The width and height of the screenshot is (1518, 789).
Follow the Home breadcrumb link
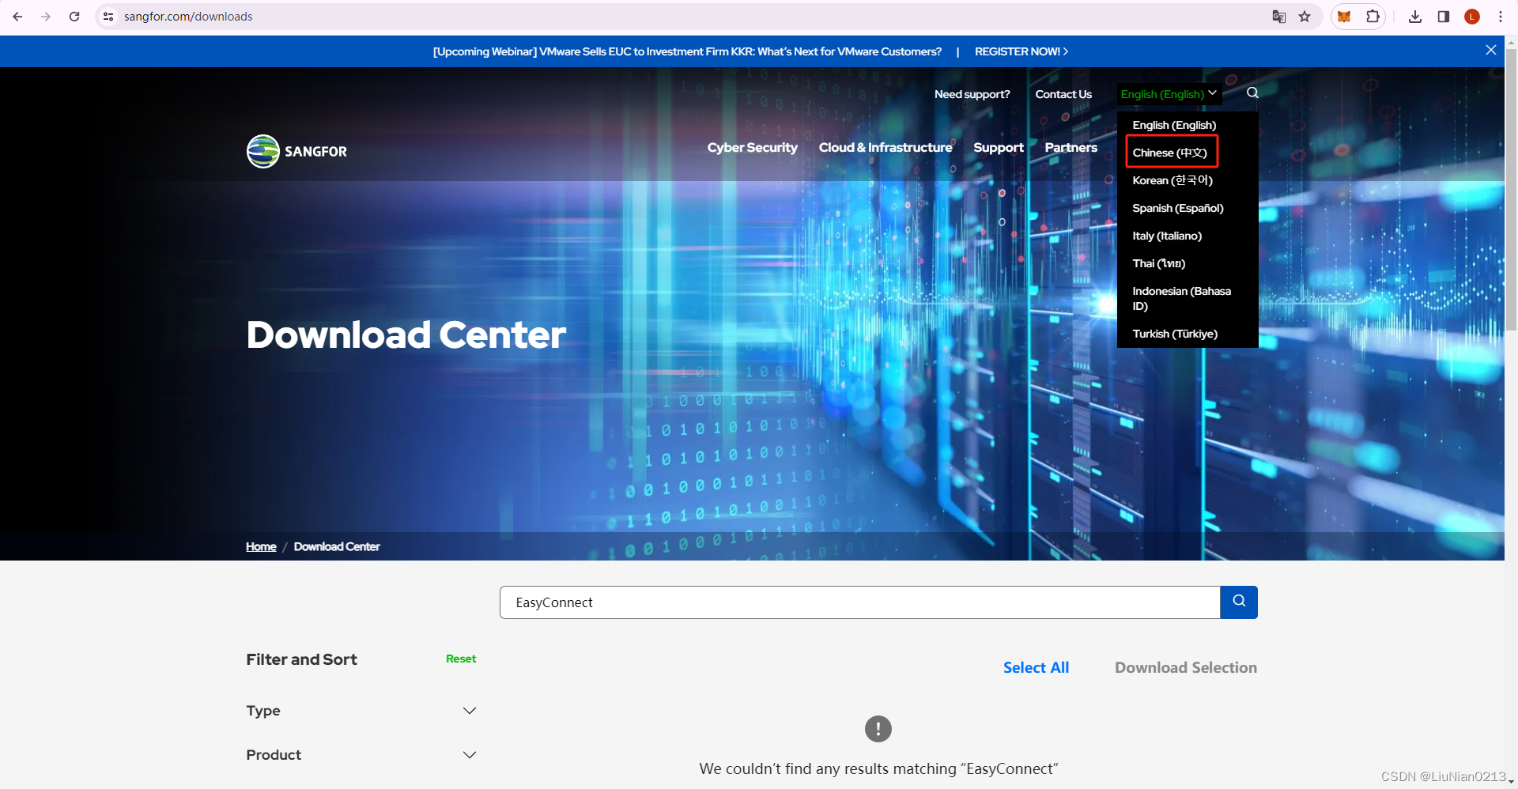[261, 546]
